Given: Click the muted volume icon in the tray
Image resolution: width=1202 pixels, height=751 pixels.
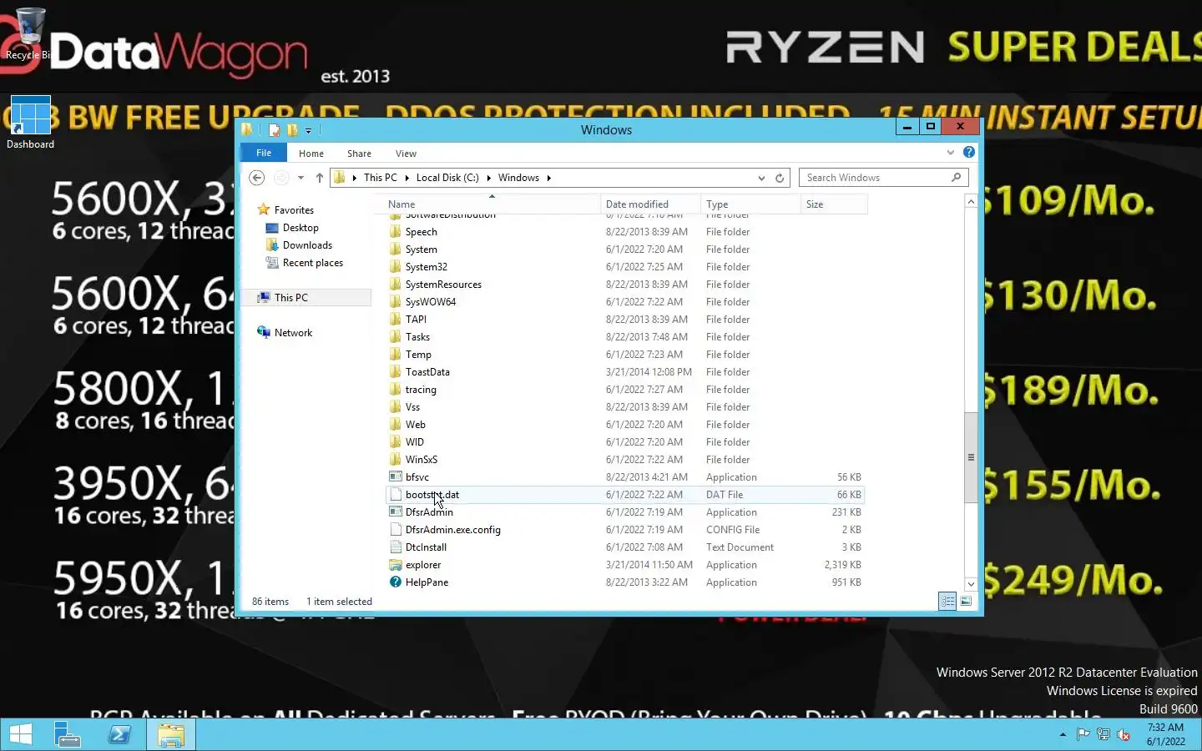Looking at the screenshot, I should pyautogui.click(x=1124, y=735).
